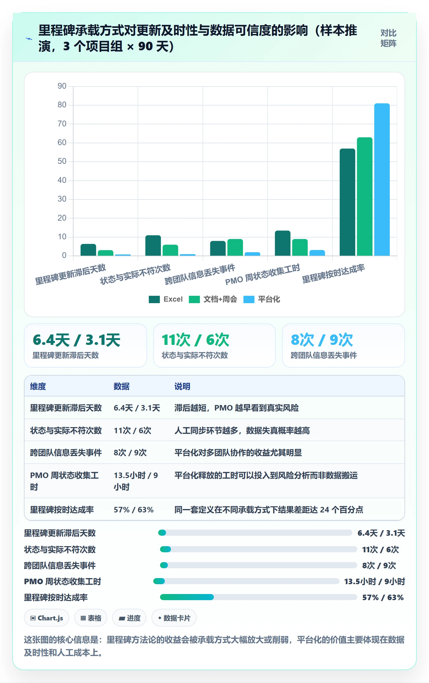
Task: Click the 数据 column header
Action: (122, 386)
